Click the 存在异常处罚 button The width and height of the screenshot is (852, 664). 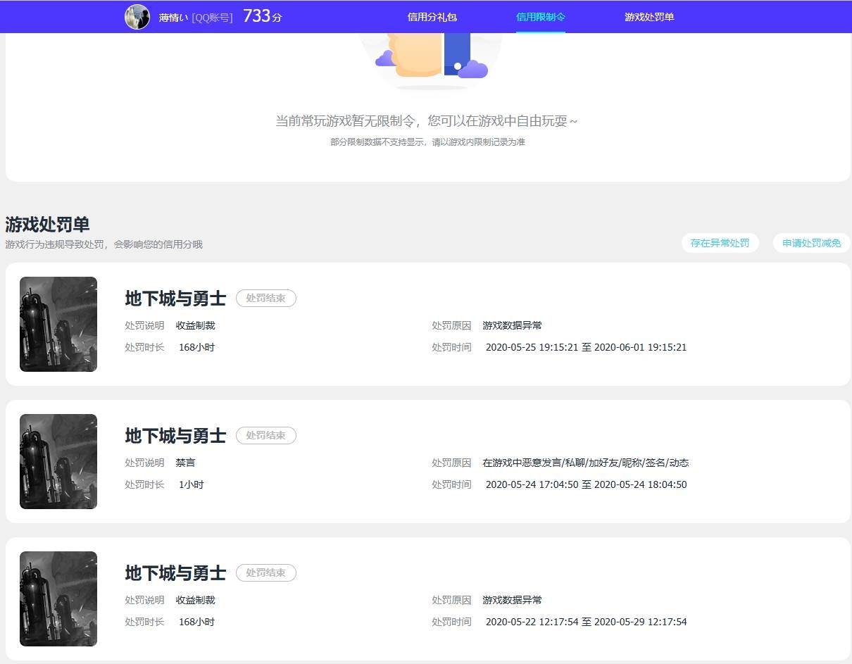coord(720,243)
